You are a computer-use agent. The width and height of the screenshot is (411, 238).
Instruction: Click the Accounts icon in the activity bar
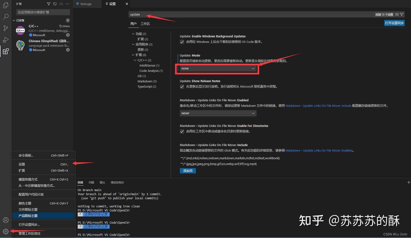pos(6,220)
